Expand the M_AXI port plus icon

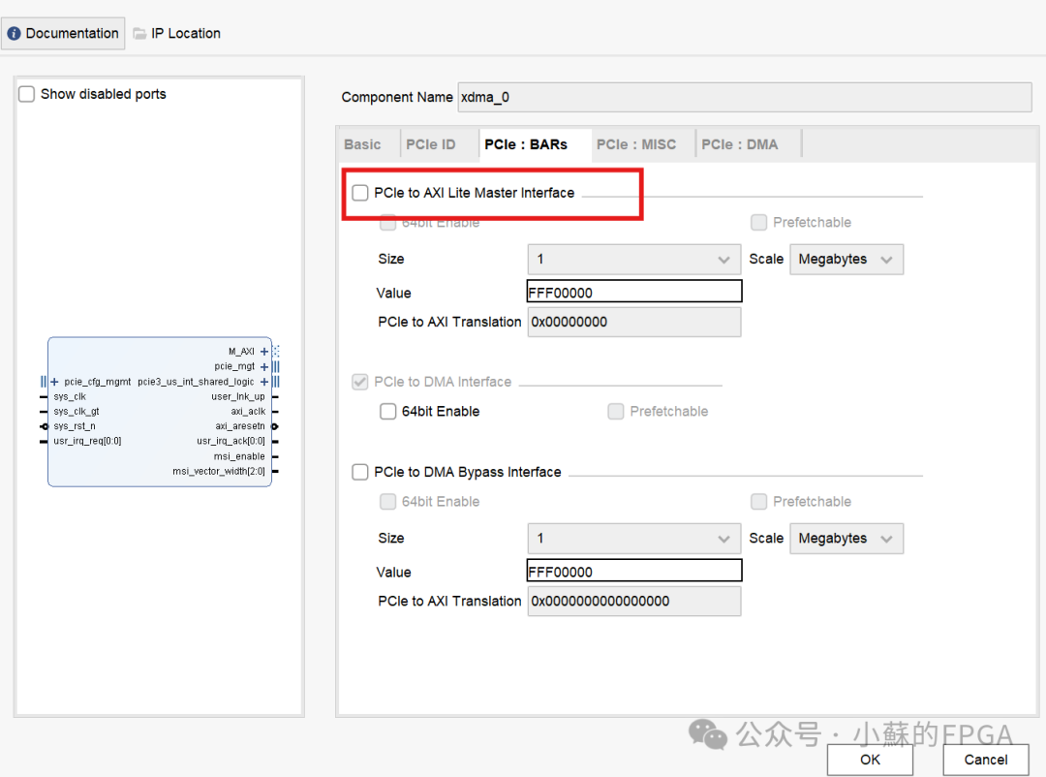(x=264, y=351)
